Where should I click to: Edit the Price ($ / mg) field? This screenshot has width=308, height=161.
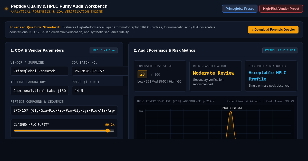pos(100,91)
